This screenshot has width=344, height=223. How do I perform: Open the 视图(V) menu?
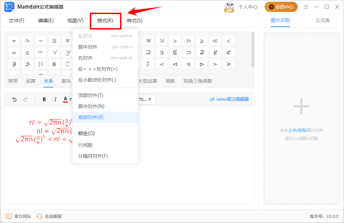75,21
